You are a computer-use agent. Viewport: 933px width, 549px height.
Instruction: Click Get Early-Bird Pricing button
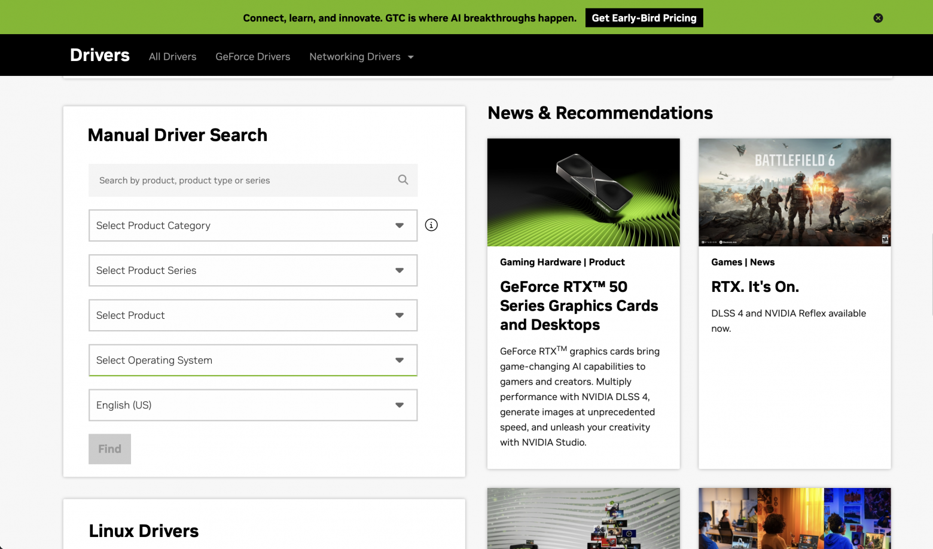pyautogui.click(x=644, y=18)
